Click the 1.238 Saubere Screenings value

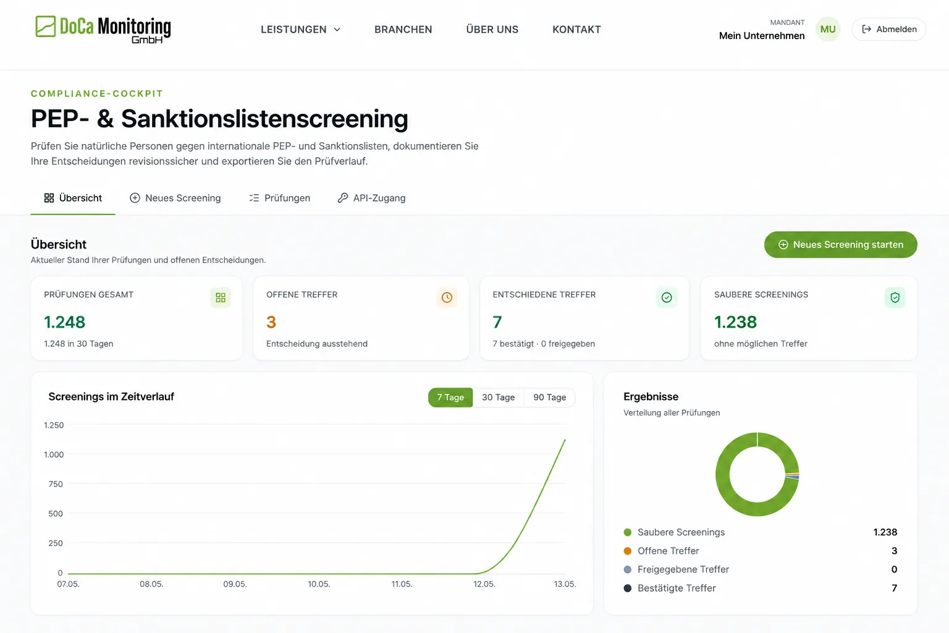click(x=735, y=322)
